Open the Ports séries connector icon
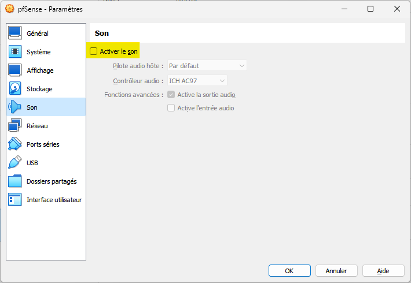The image size is (411, 283). (15, 144)
